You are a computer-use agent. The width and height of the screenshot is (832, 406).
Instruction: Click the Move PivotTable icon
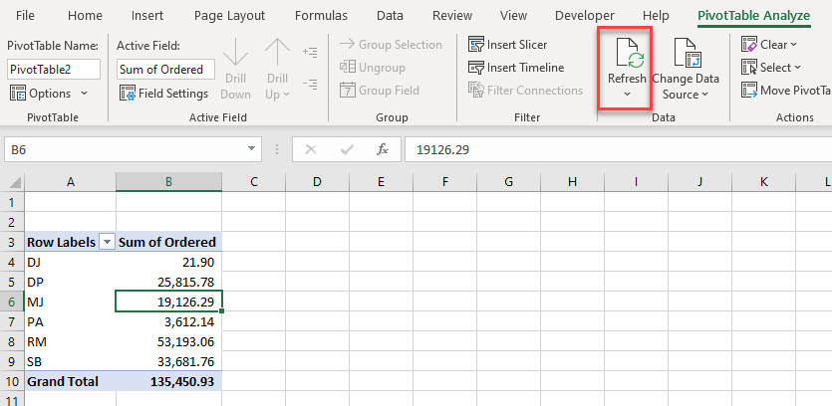749,91
